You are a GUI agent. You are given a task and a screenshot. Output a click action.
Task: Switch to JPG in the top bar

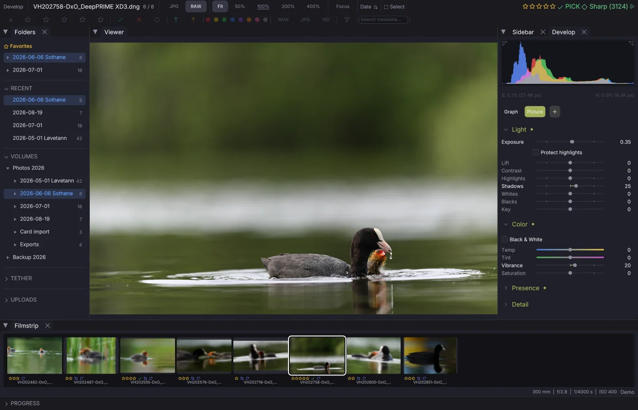pyautogui.click(x=174, y=6)
